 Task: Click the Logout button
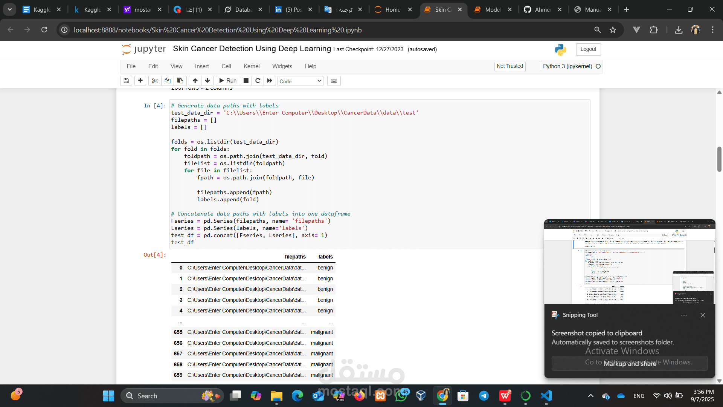(588, 49)
